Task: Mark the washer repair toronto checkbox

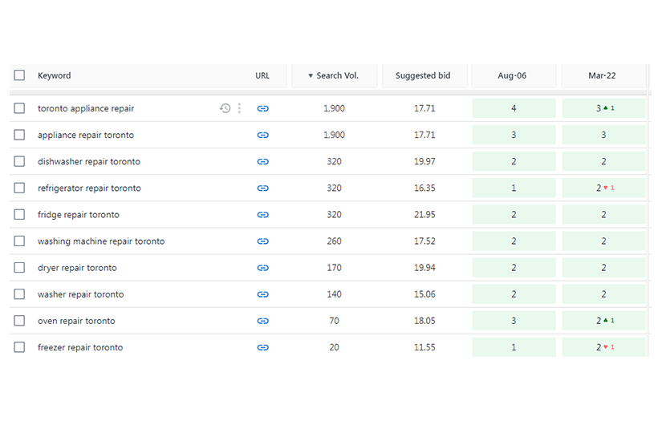Action: point(19,294)
